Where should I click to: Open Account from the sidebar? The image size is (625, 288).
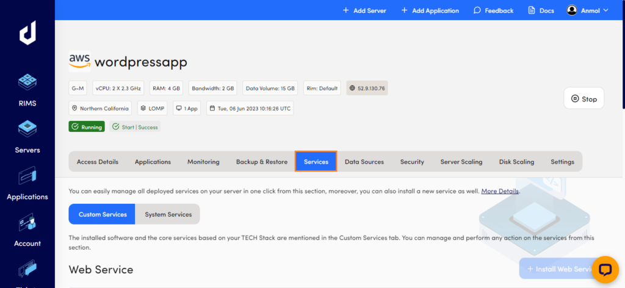coord(27,230)
